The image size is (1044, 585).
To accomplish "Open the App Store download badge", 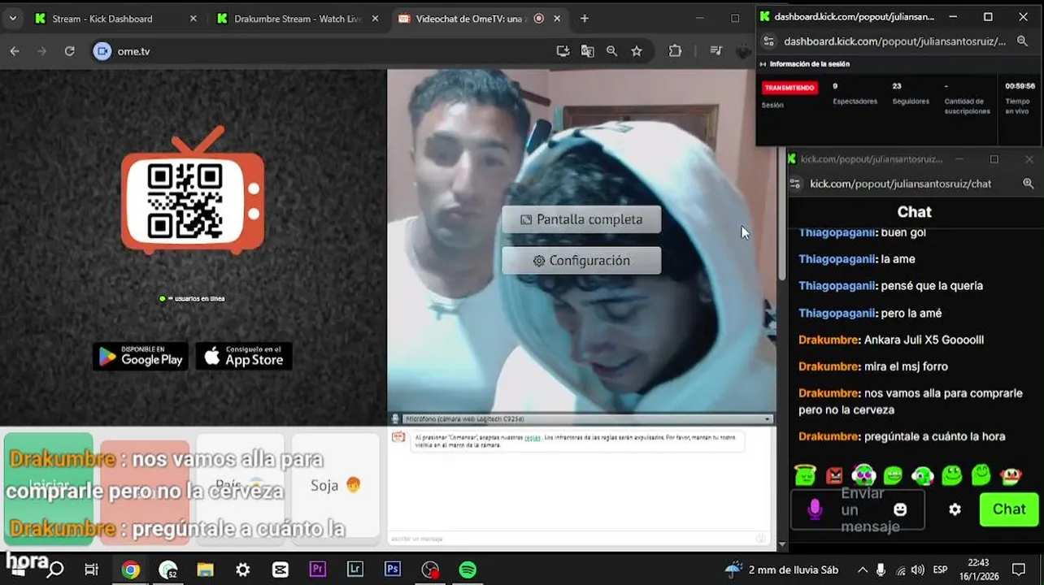I will 244,356.
